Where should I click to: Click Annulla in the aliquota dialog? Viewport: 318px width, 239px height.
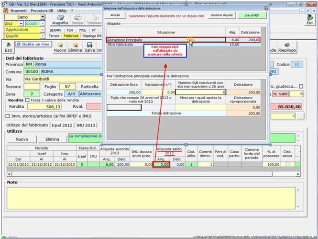(115, 15)
